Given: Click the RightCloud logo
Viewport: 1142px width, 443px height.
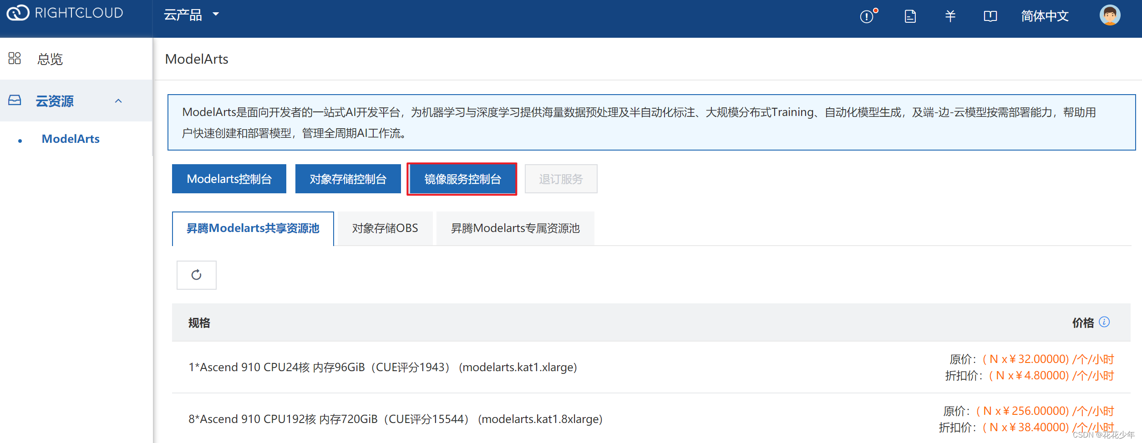Looking at the screenshot, I should pos(65,13).
